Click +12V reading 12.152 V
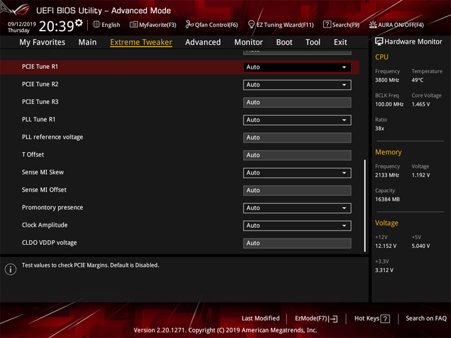451x338 pixels. [386, 246]
